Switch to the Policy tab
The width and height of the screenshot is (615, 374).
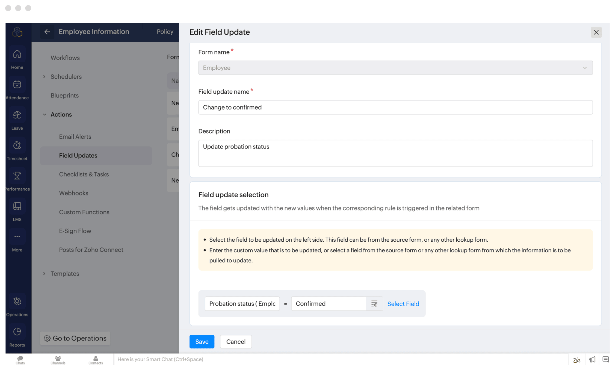pos(165,32)
